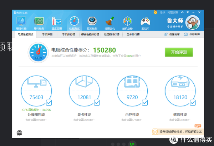Open the 硬件体检 hardware checkup icon

pyautogui.click(x=21, y=21)
